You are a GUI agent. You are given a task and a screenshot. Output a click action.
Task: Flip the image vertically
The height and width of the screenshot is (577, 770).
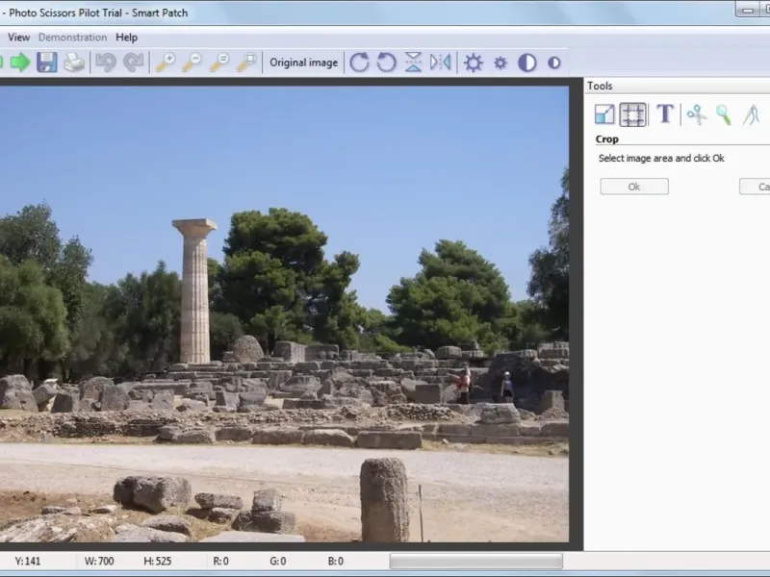pyautogui.click(x=413, y=63)
